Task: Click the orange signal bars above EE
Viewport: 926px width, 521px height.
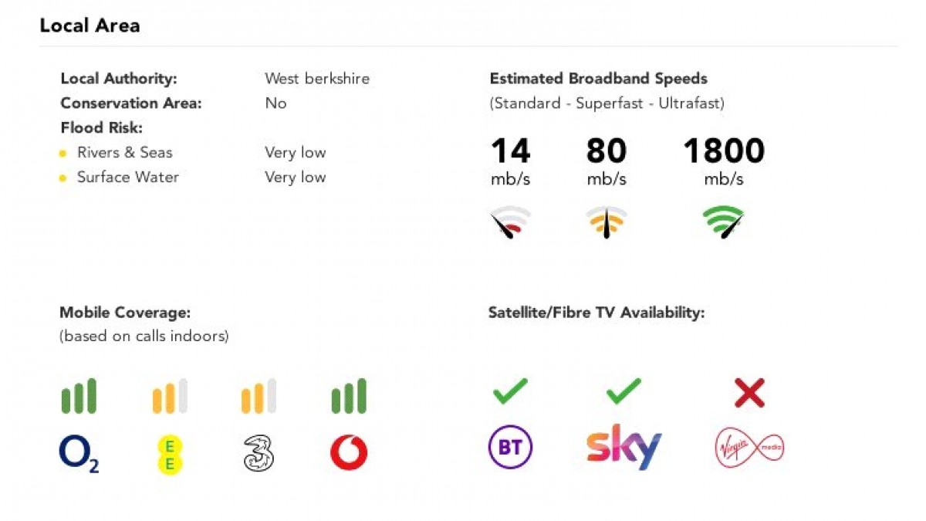Action: click(170, 397)
